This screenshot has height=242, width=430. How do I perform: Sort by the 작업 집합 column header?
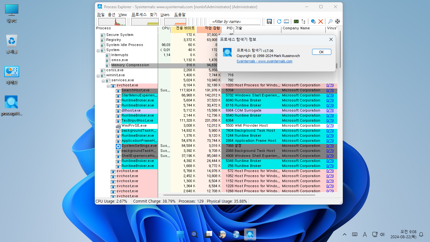209,29
